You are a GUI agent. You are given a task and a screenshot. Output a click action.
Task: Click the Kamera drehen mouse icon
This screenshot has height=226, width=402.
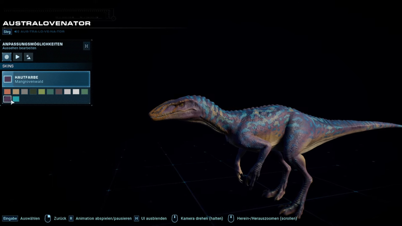click(x=175, y=218)
